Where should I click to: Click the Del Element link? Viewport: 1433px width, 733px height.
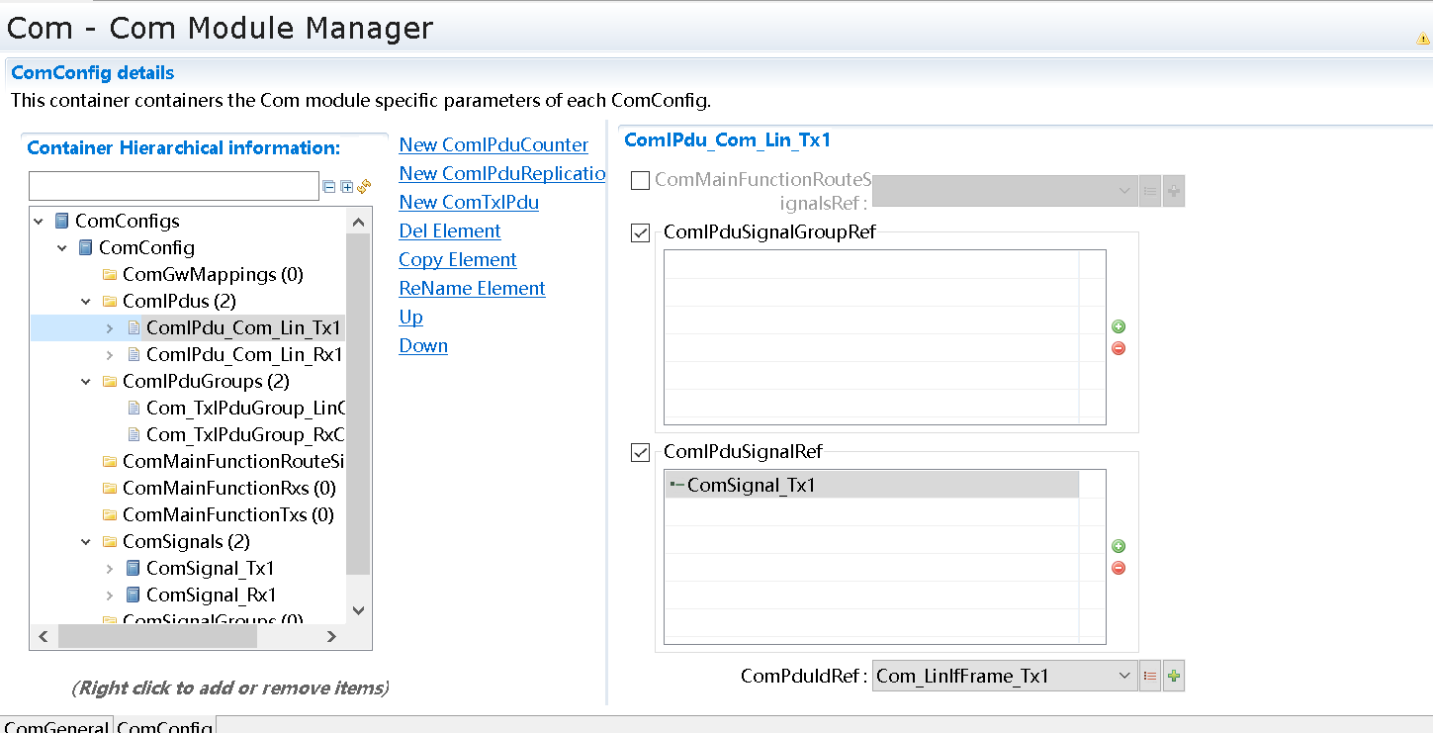449,230
